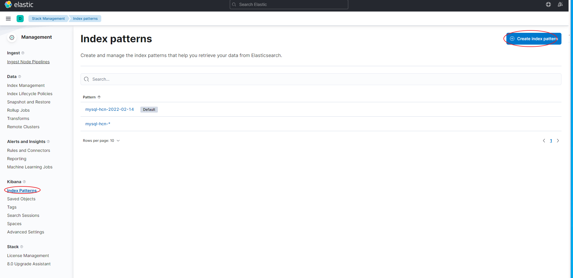Click Create index pattern button
573x278 pixels.
534,39
